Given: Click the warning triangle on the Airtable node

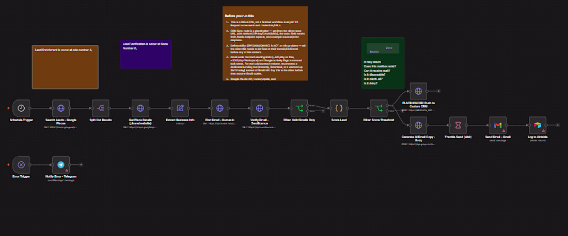Looking at the screenshot, I should (x=543, y=130).
